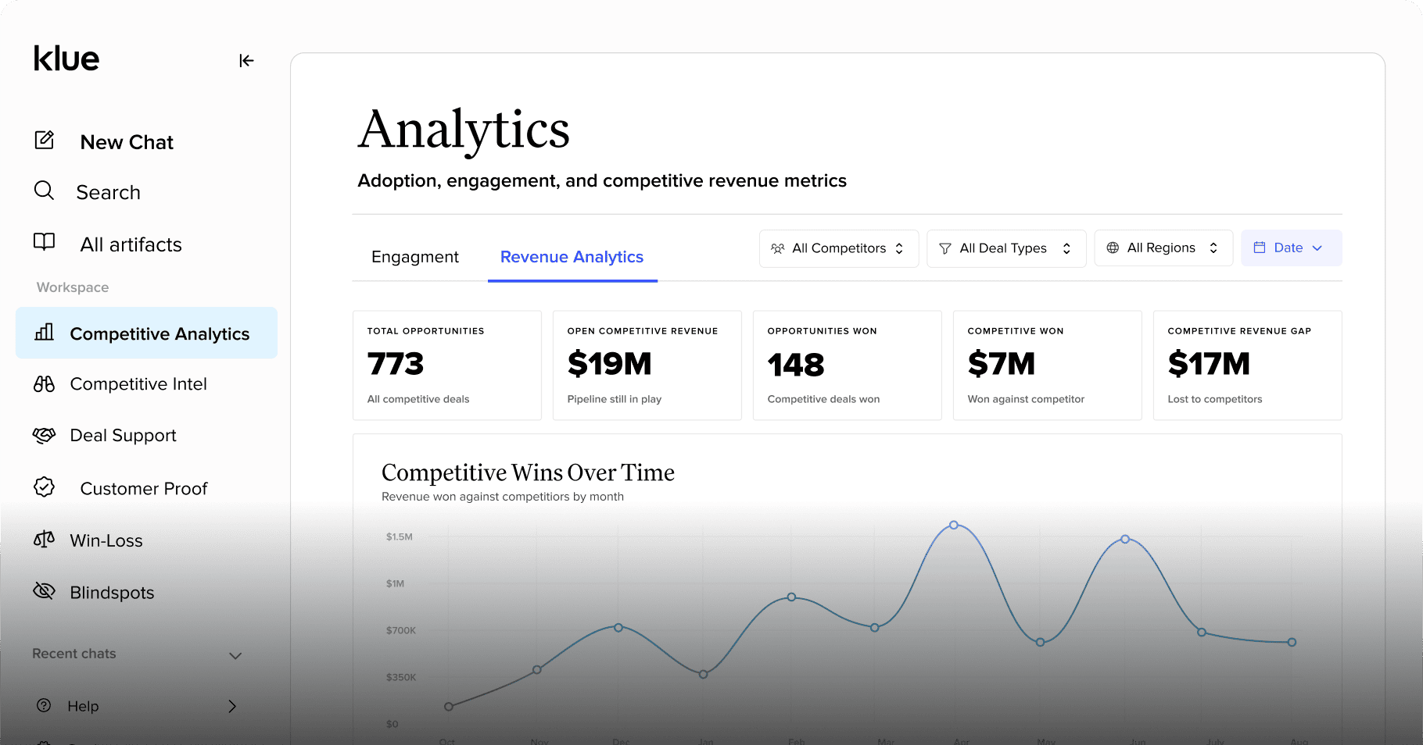Open the All Deal Types dropdown
The width and height of the screenshot is (1423, 745).
point(1006,248)
